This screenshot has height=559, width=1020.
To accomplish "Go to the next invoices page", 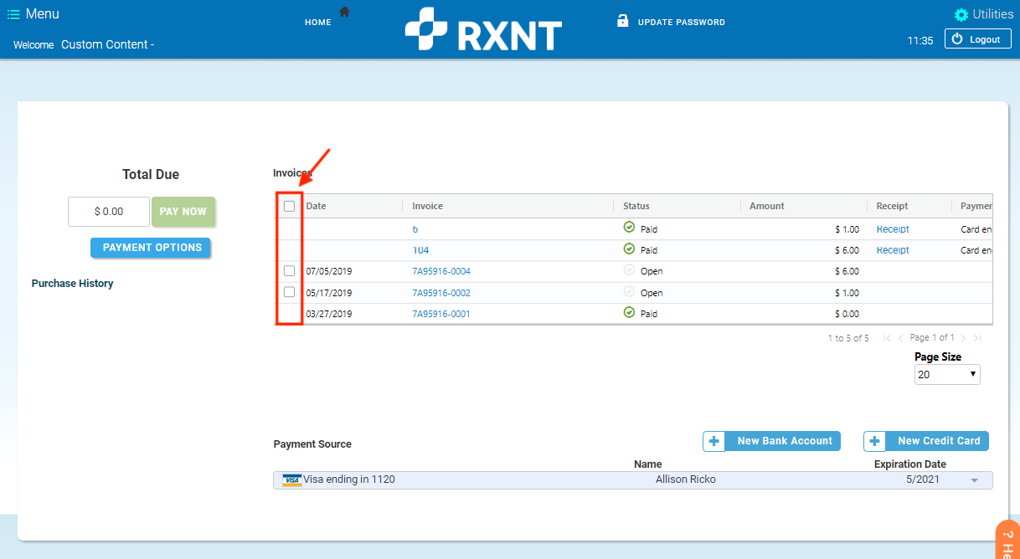I will [x=963, y=338].
